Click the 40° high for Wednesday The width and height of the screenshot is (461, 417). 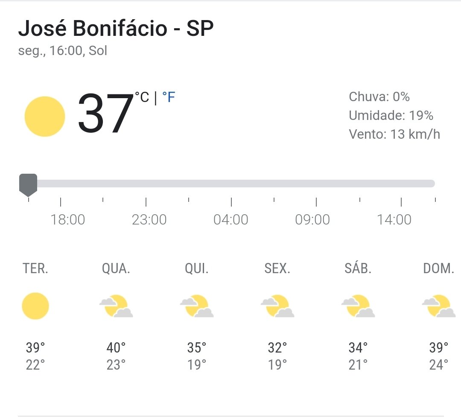(116, 347)
